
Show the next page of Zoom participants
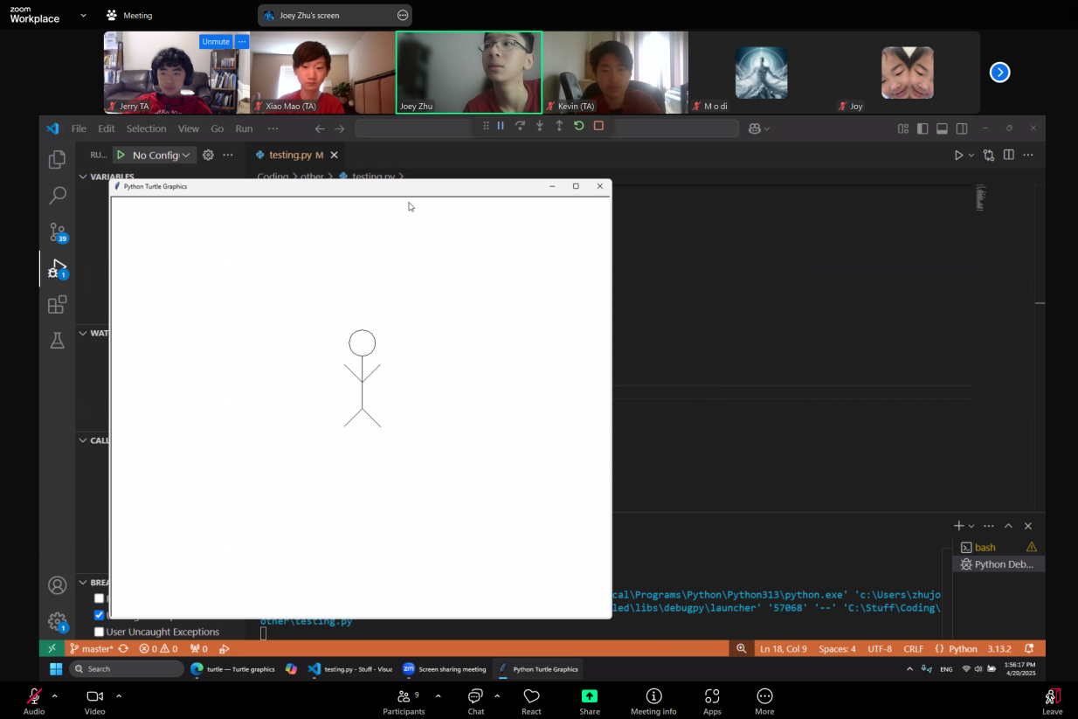(x=999, y=73)
